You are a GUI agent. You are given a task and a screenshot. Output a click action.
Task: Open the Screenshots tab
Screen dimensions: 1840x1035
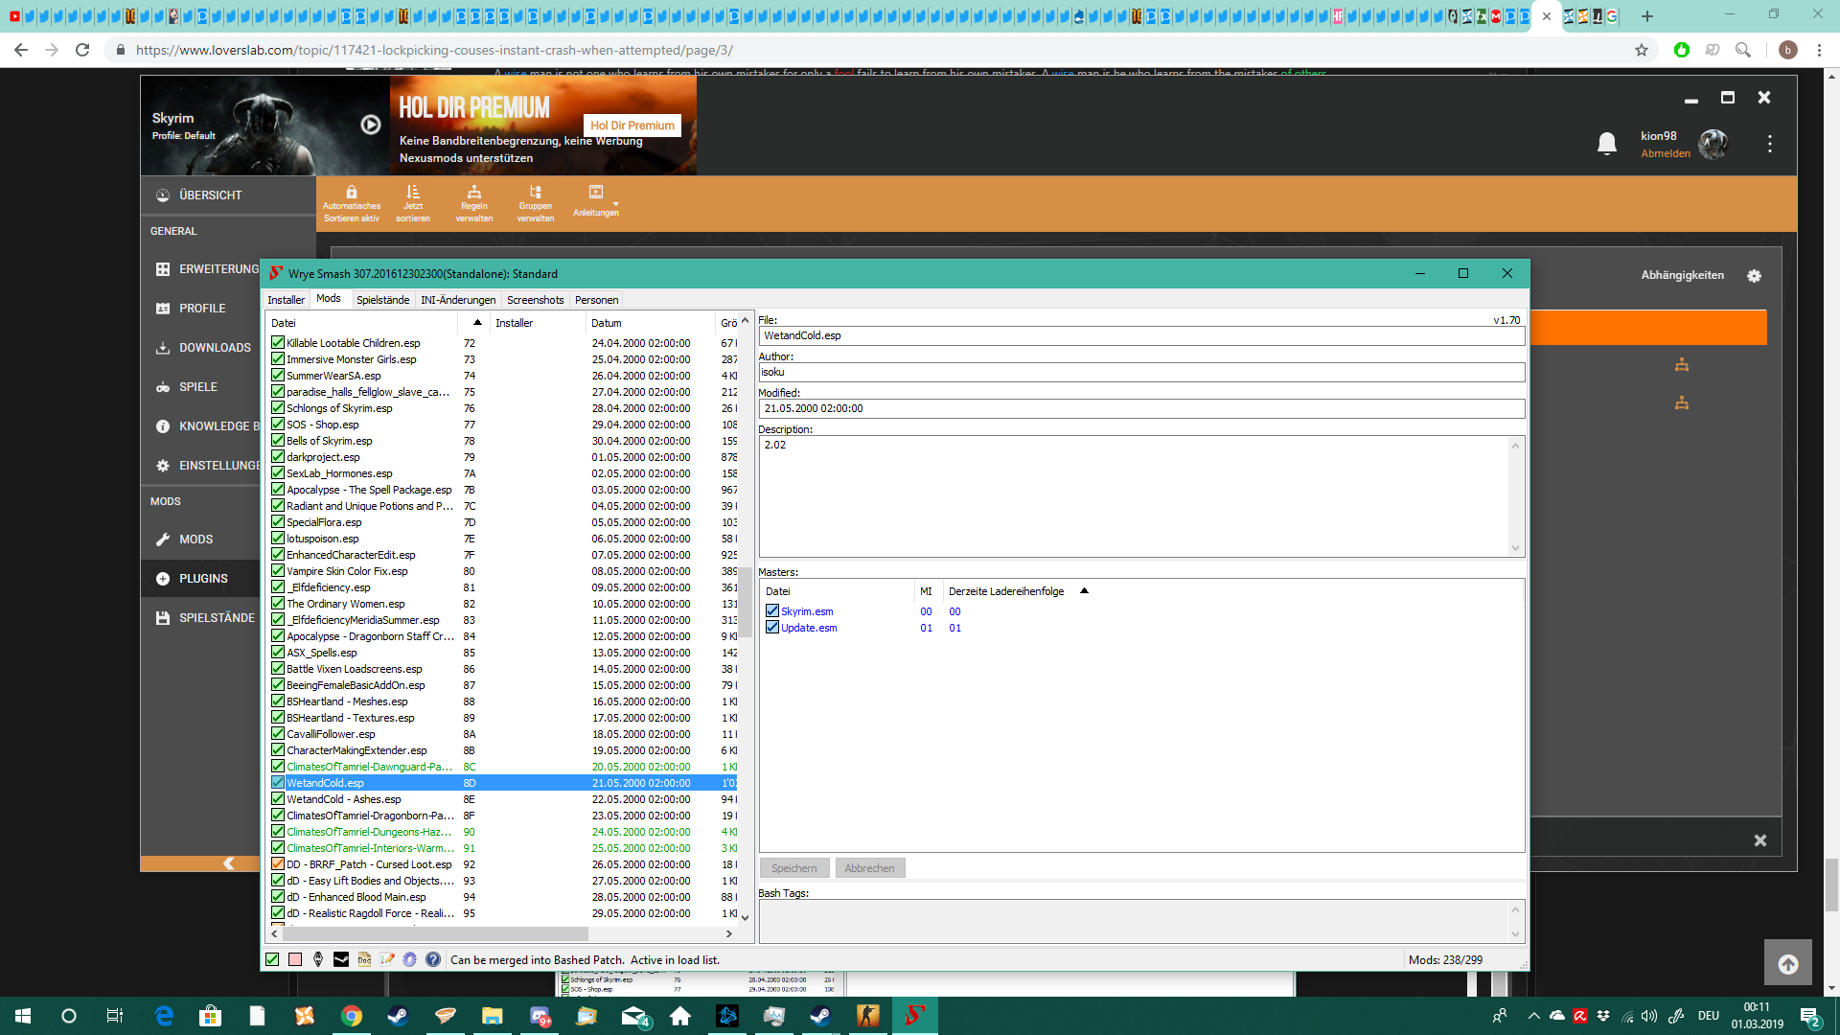pyautogui.click(x=535, y=300)
